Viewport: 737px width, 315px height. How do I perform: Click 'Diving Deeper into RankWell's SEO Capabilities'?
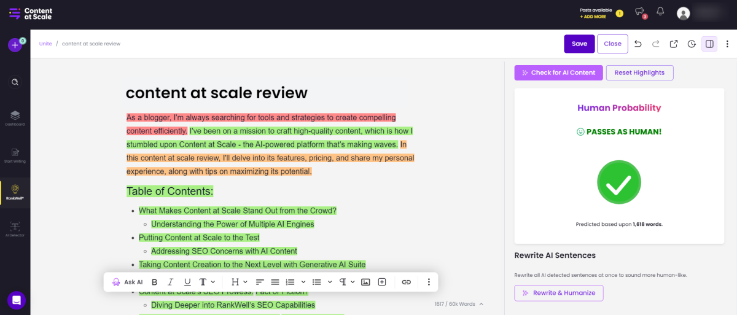pos(233,305)
